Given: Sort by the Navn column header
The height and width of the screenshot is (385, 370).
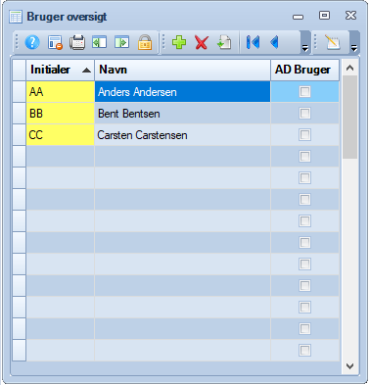Looking at the screenshot, I should point(182,70).
